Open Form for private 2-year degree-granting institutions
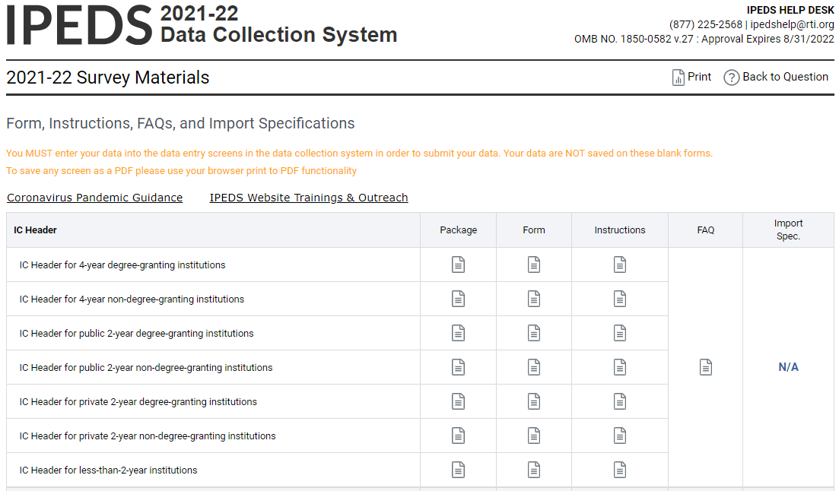This screenshot has height=491, width=839. [x=534, y=401]
